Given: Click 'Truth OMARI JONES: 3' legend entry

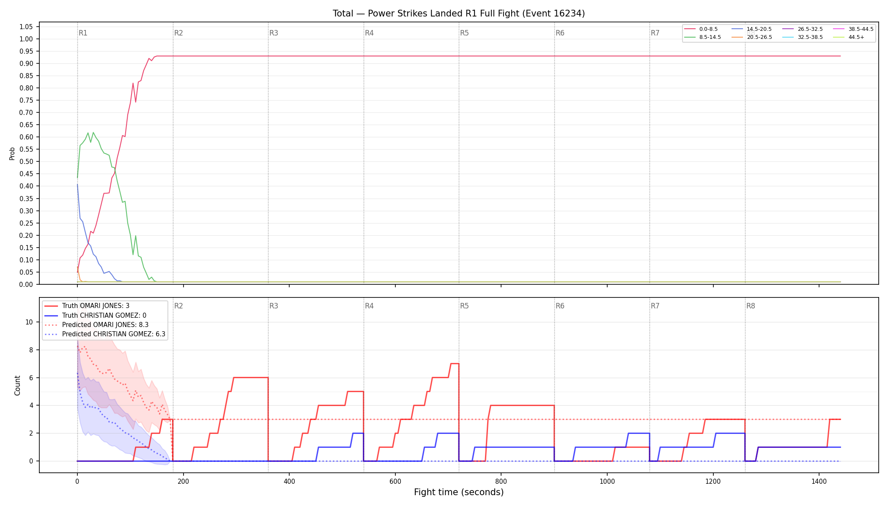Looking at the screenshot, I should click(x=96, y=306).
